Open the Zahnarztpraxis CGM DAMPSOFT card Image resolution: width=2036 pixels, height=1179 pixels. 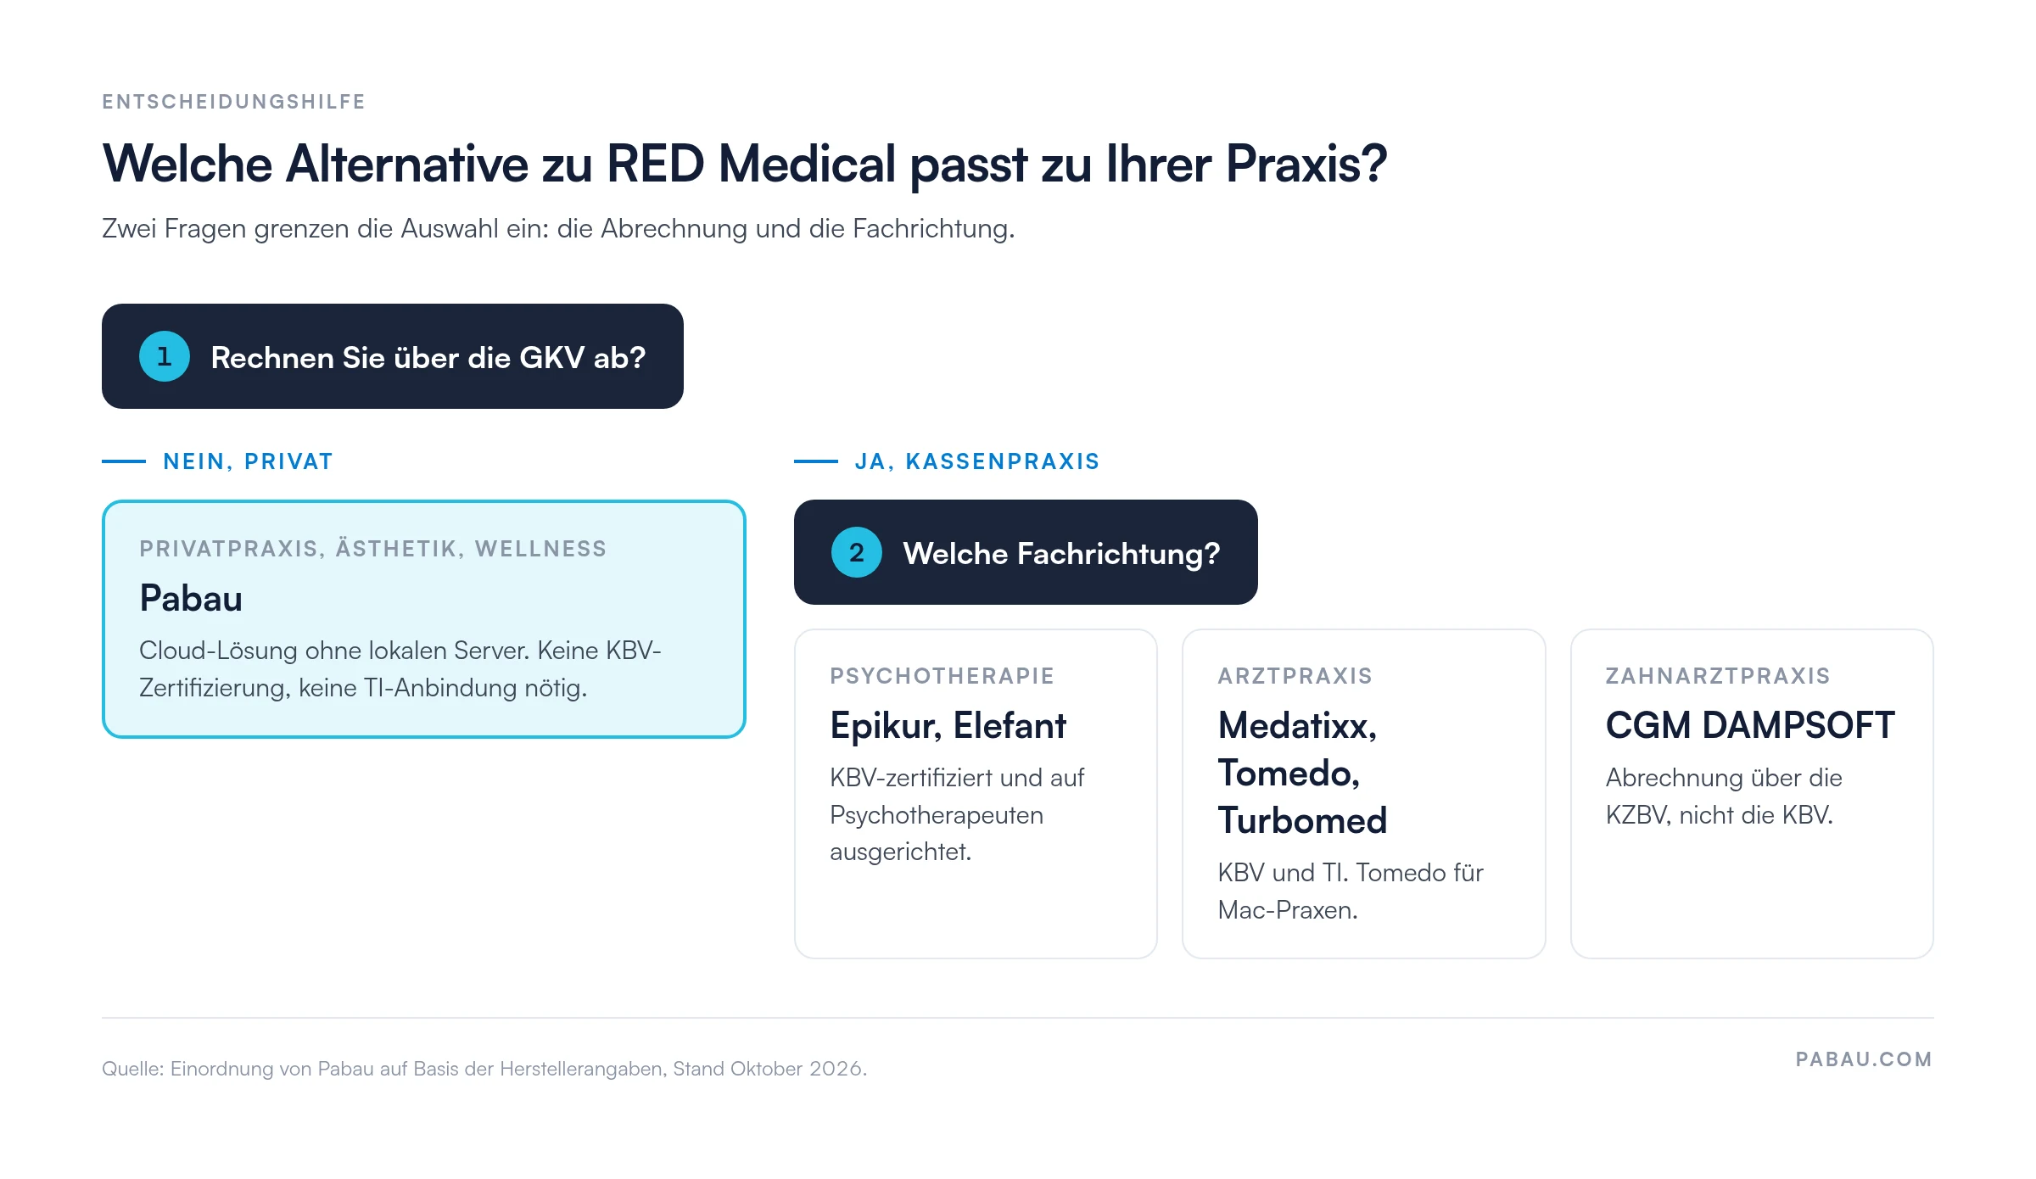pyautogui.click(x=1752, y=794)
